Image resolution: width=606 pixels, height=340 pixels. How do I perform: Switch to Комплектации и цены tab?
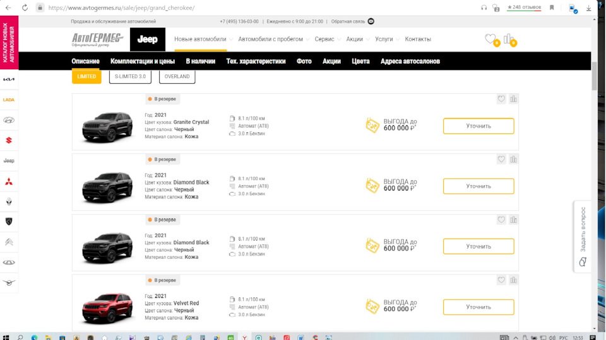coord(142,61)
